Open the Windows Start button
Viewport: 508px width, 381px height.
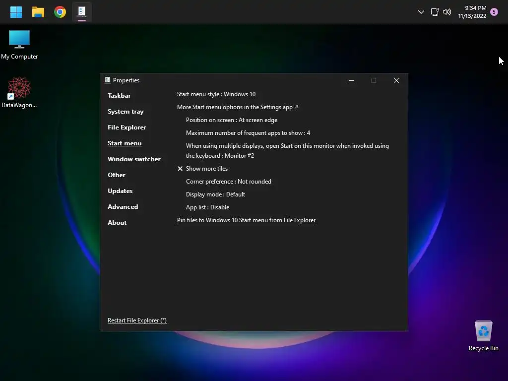pyautogui.click(x=16, y=12)
